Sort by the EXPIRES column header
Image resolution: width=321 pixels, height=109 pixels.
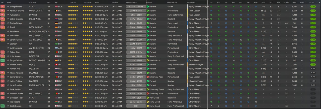coord(115,2)
